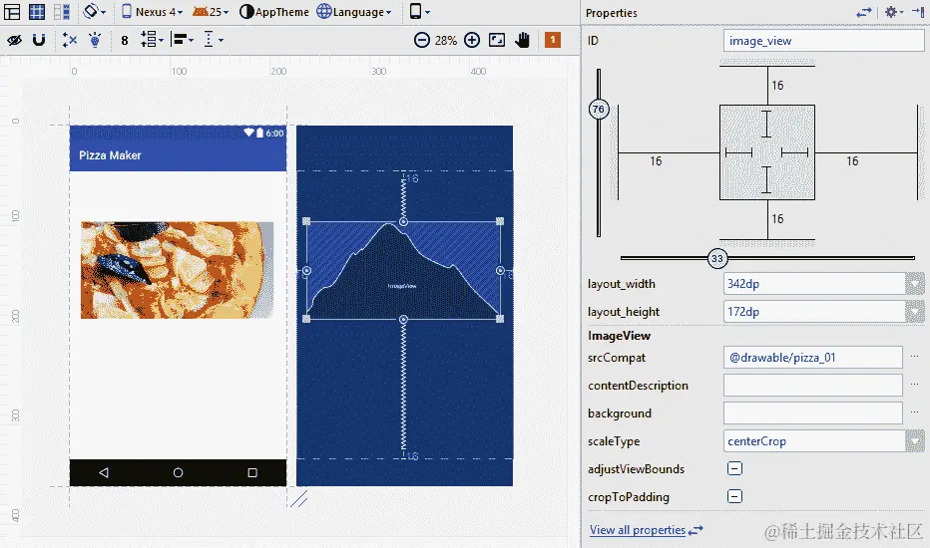Click the left margin value 16
This screenshot has width=930, height=548.
tap(656, 161)
